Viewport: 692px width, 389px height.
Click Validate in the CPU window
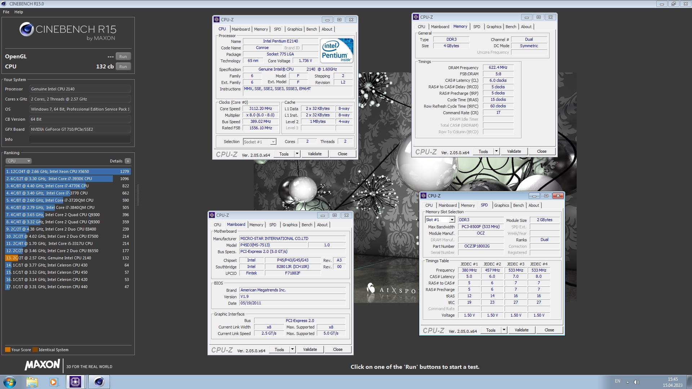(315, 154)
